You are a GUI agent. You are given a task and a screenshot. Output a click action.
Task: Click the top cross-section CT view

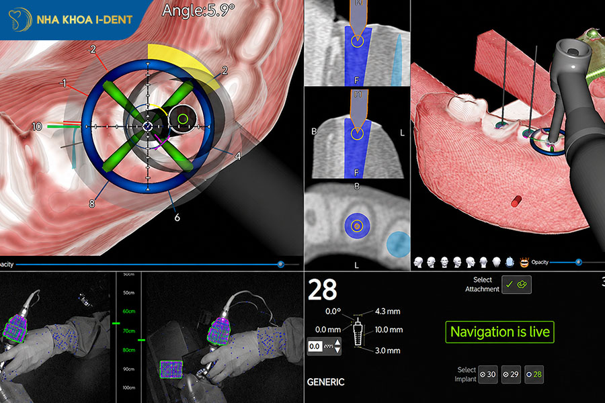coord(358,43)
